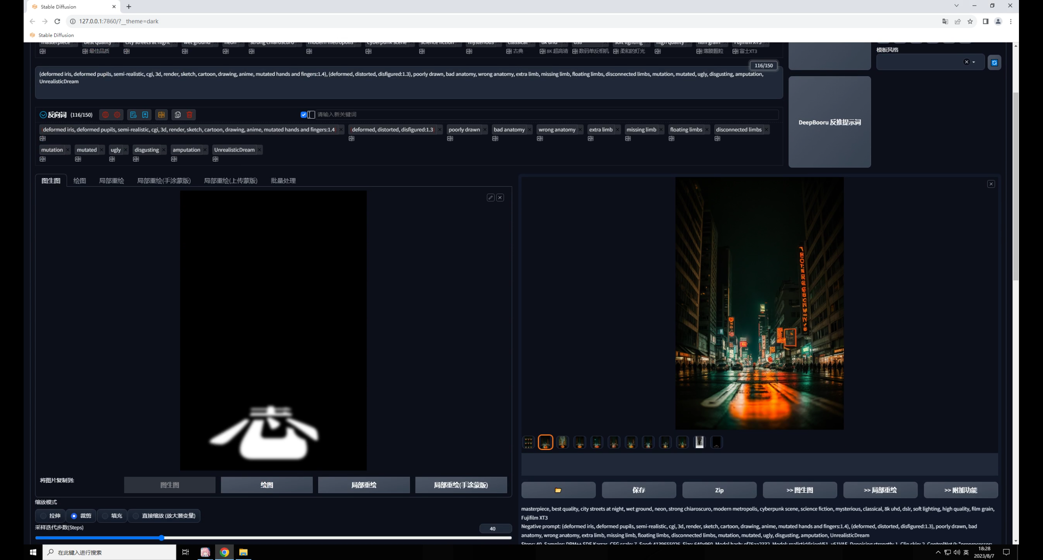This screenshot has width=1043, height=560.
Task: Click the orange translate icon in the 反向词 toolbar
Action: (161, 115)
